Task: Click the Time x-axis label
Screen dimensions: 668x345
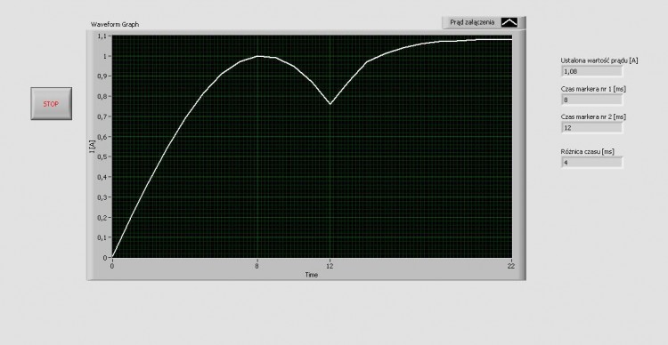Action: tap(312, 275)
